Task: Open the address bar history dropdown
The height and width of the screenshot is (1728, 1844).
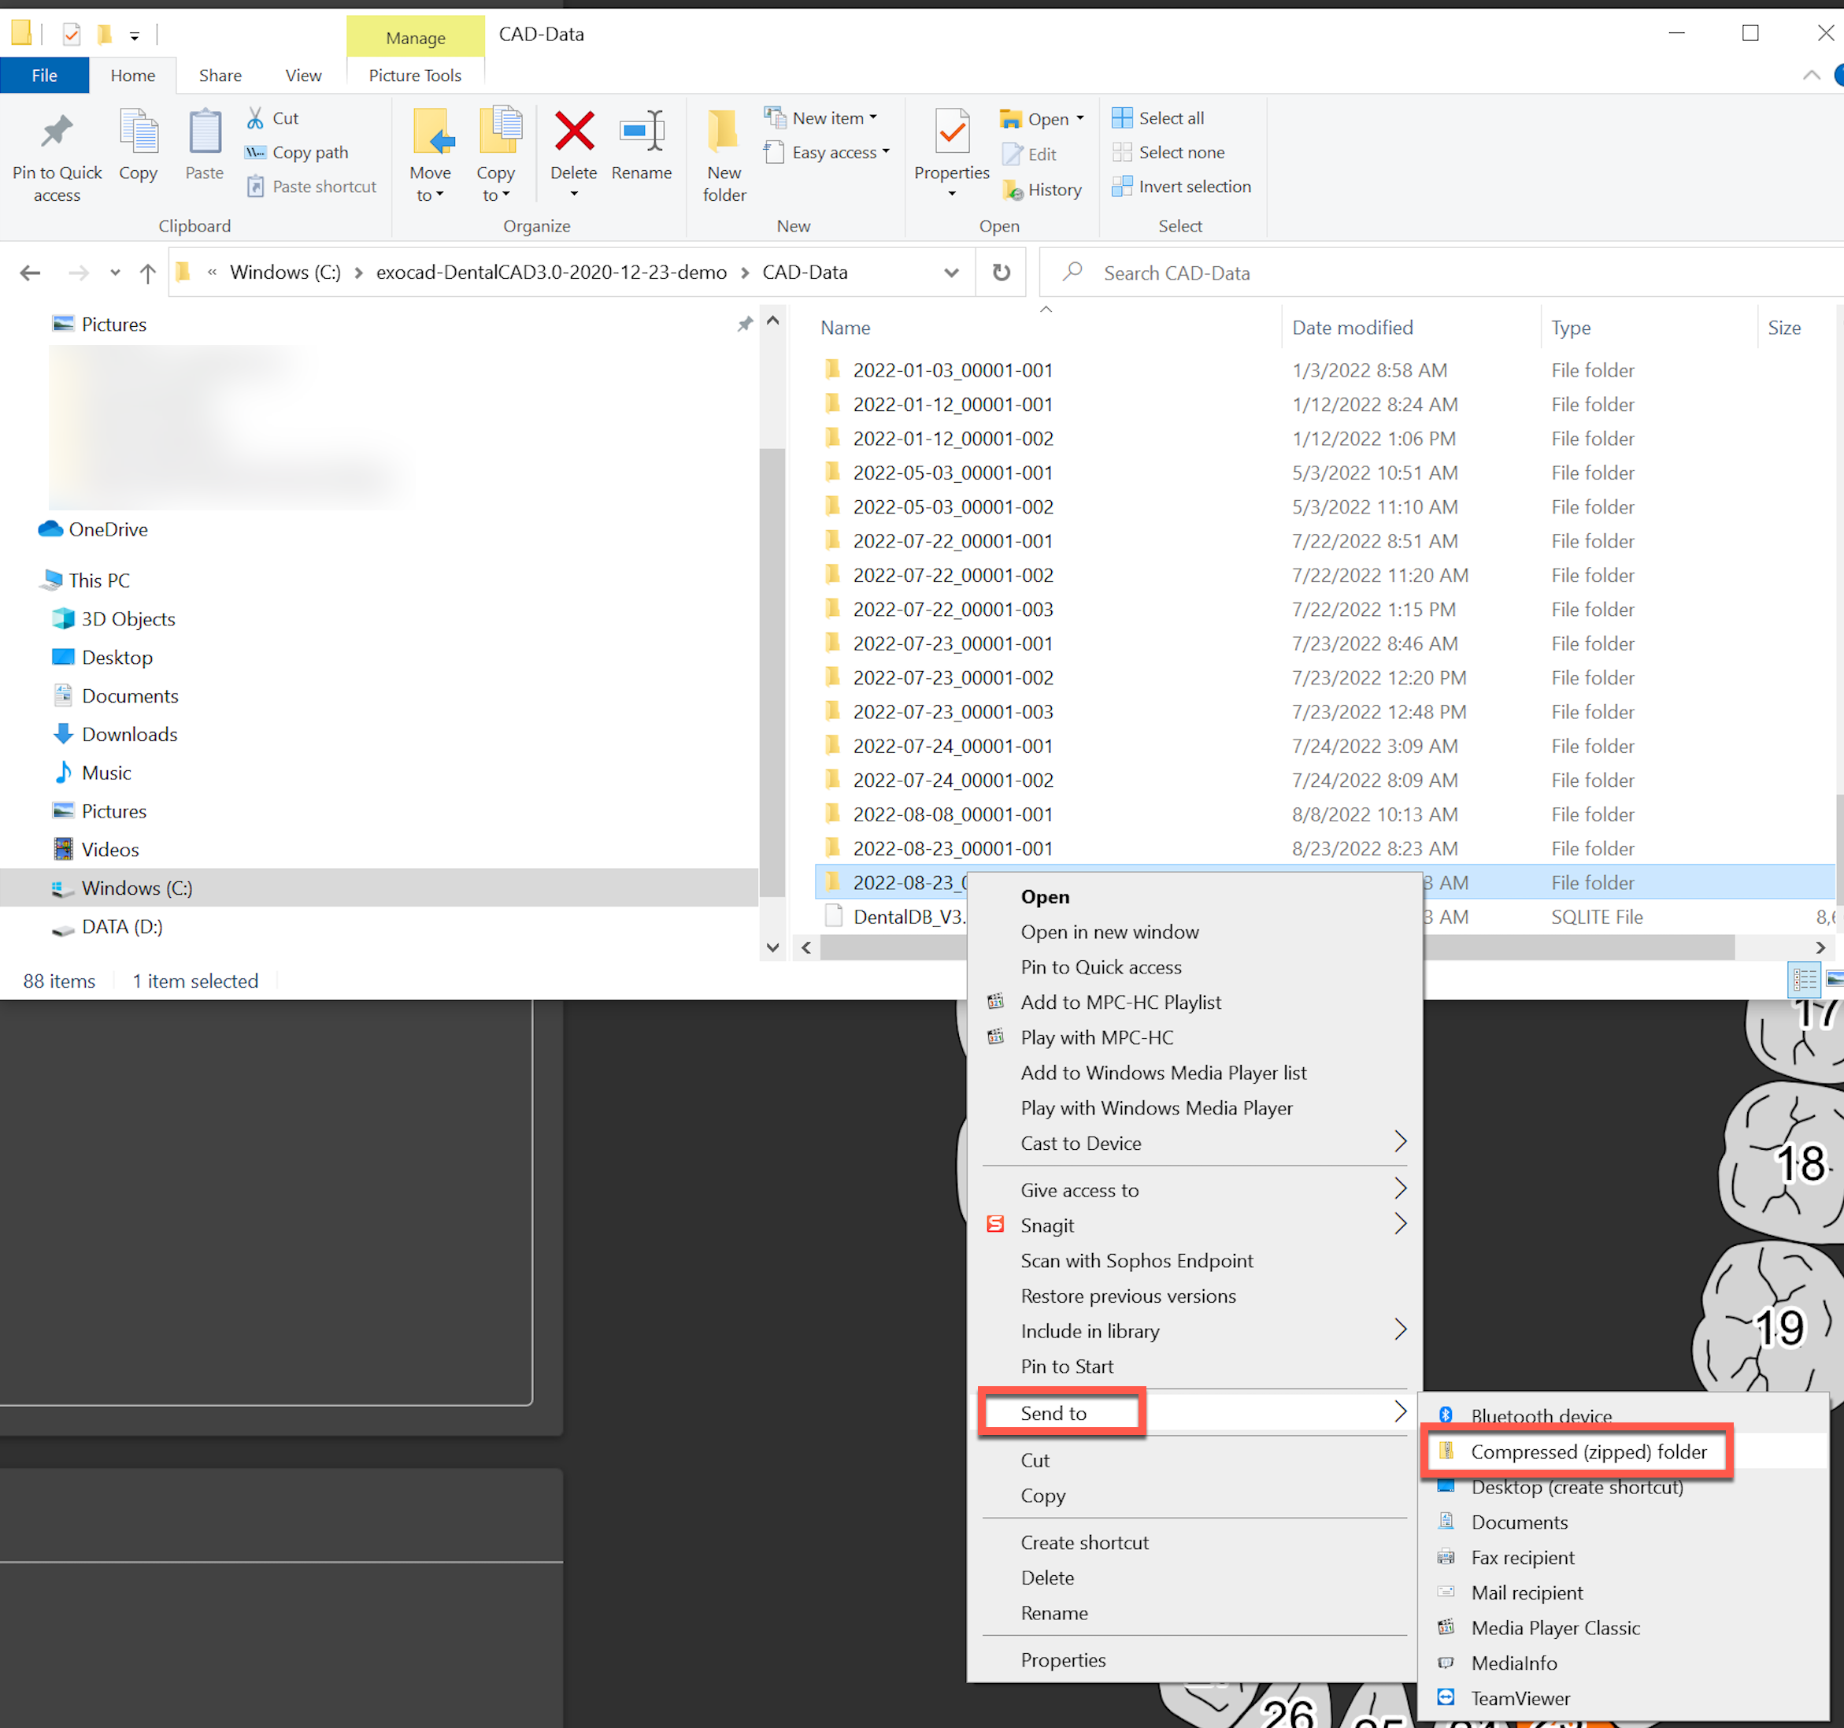Action: (x=952, y=272)
